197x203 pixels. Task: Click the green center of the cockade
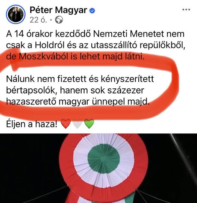(x=103, y=159)
